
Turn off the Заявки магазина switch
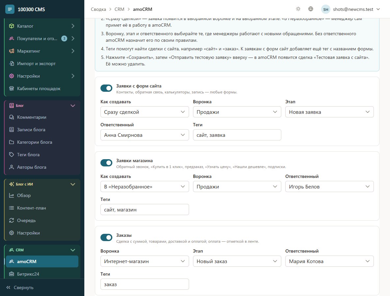[106, 163]
